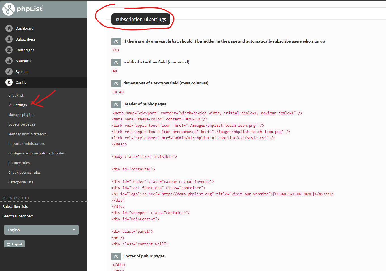Click the body class fixed invisible line

click(144, 157)
